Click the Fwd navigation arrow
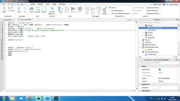This screenshot has height=101, width=180. click(x=25, y=9)
